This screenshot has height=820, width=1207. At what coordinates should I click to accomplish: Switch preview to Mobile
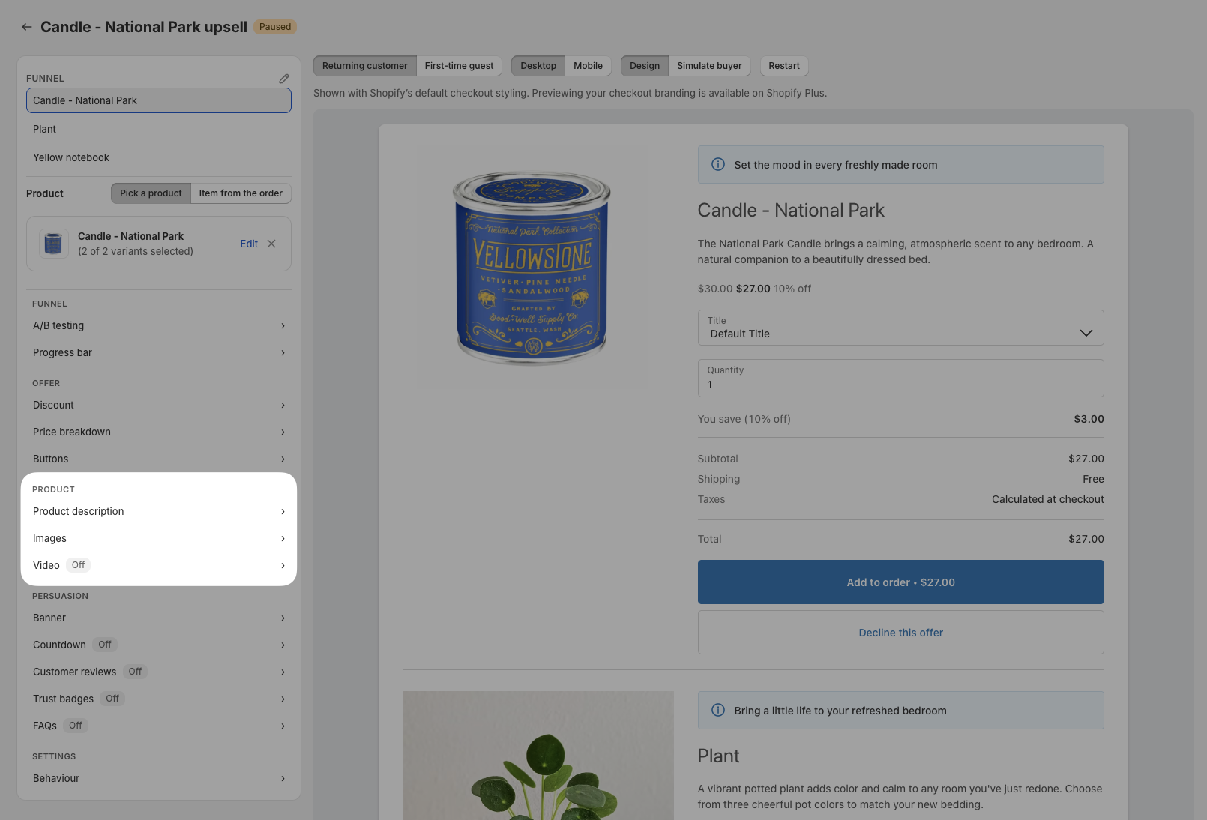click(588, 66)
